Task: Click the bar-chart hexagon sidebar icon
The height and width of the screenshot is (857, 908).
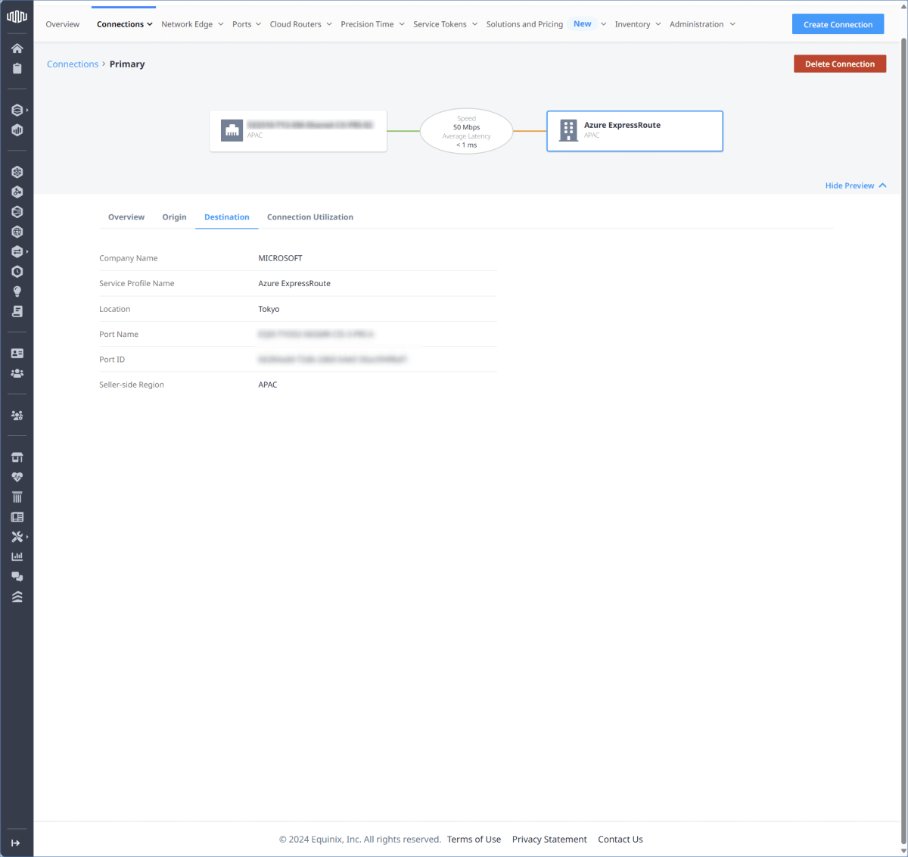Action: click(x=17, y=130)
